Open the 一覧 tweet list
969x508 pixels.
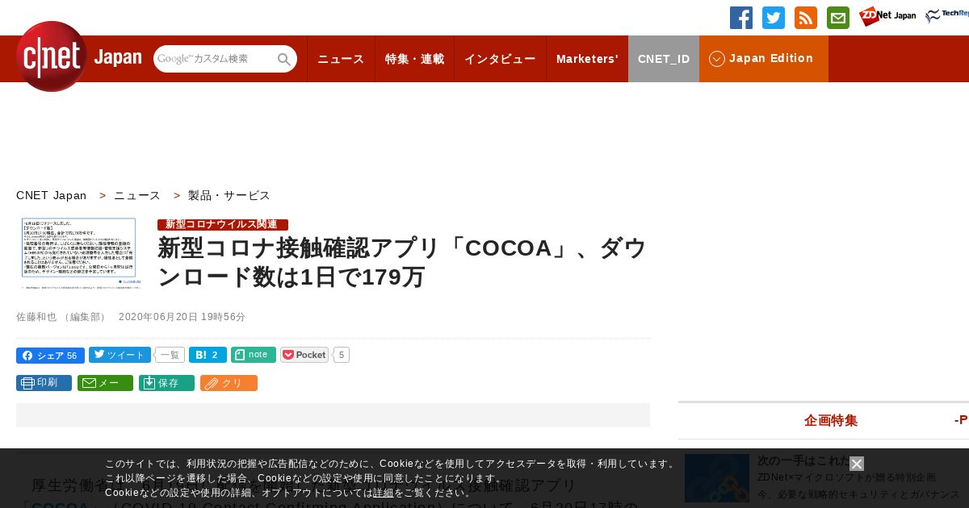click(x=170, y=355)
